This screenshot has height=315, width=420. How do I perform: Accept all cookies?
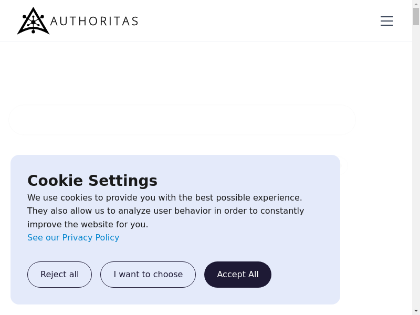pos(237,275)
